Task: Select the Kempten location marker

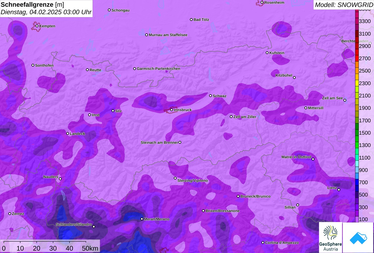Action: pyautogui.click(x=37, y=26)
